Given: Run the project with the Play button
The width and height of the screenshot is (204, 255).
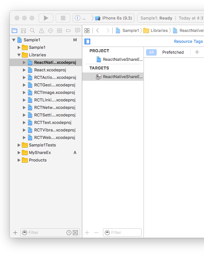Looking at the screenshot, I should click(46, 18).
